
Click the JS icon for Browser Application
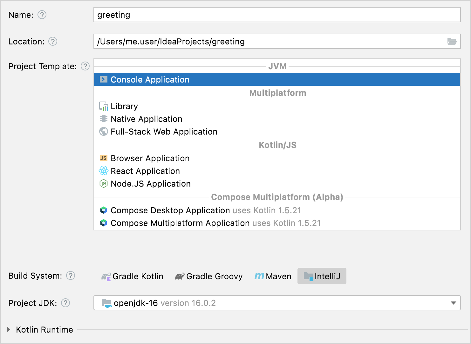tap(104, 158)
